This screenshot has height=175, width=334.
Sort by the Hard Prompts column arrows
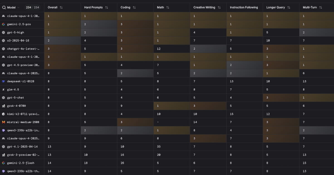point(107,8)
